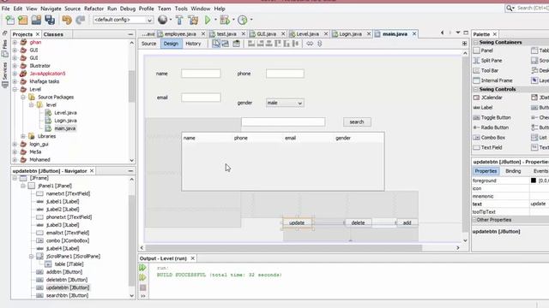Click the Preview Design icon
Viewport: 549px width, 308px height.
coord(237,44)
